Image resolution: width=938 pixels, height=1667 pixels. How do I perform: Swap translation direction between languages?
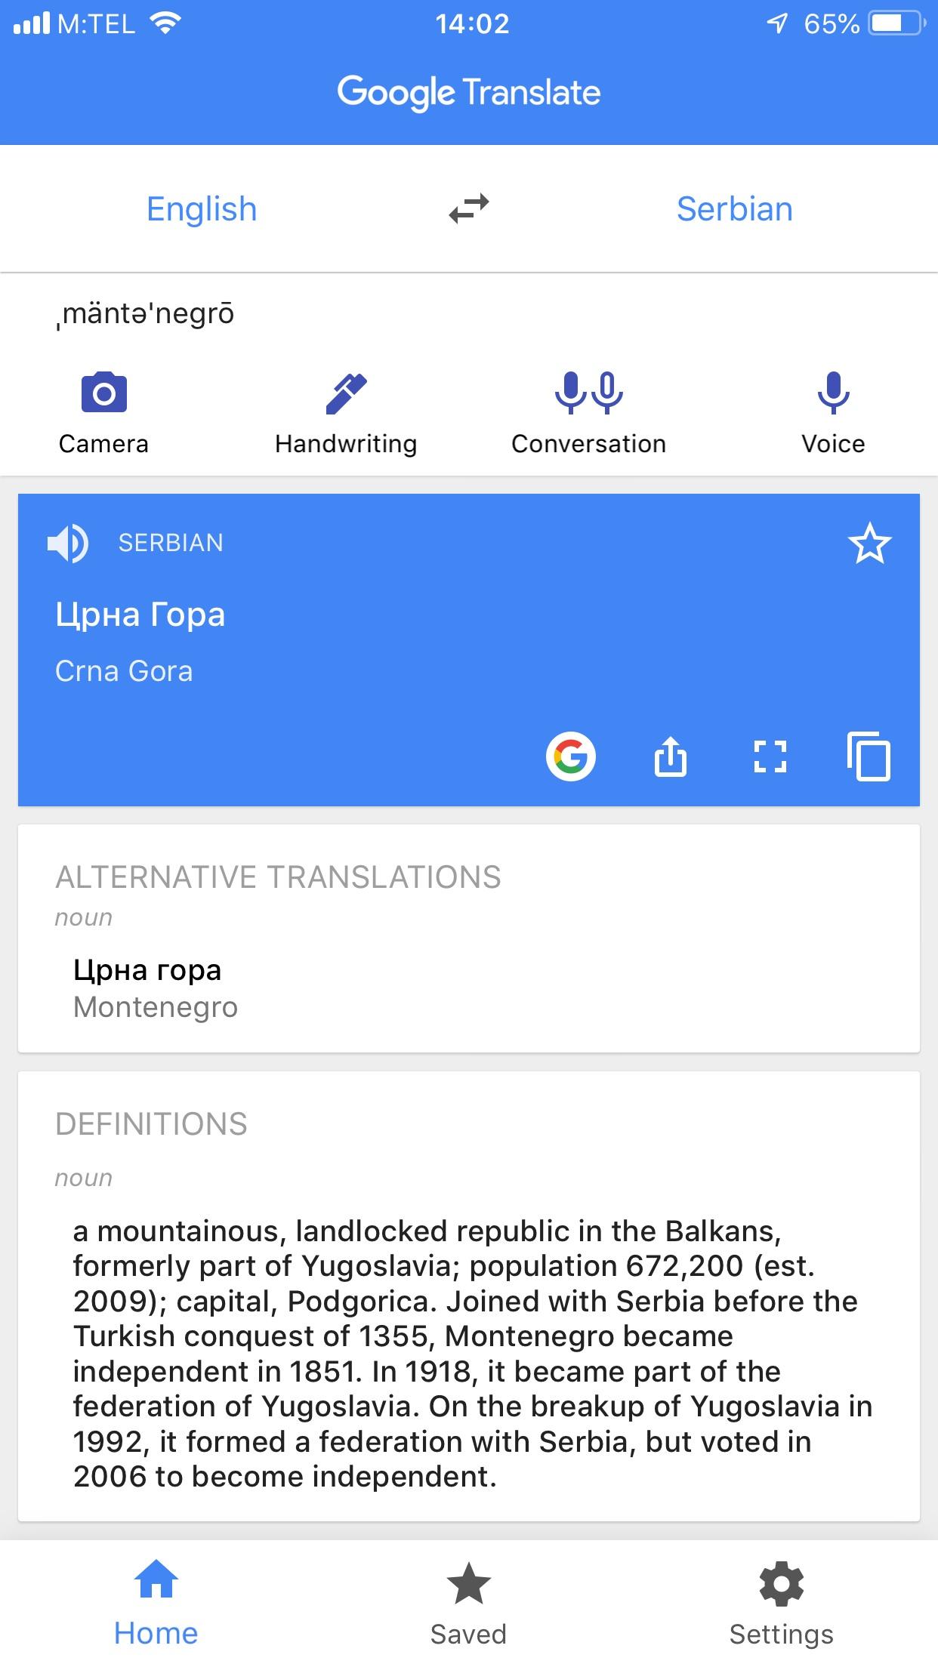coord(468,209)
